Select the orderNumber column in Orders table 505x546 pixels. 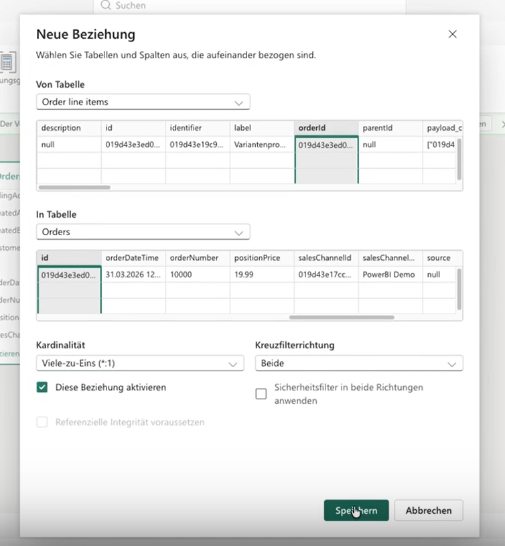click(198, 258)
